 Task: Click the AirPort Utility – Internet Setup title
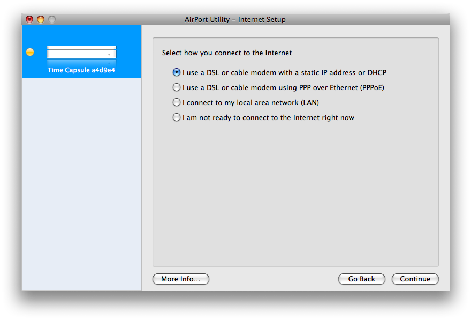[235, 19]
